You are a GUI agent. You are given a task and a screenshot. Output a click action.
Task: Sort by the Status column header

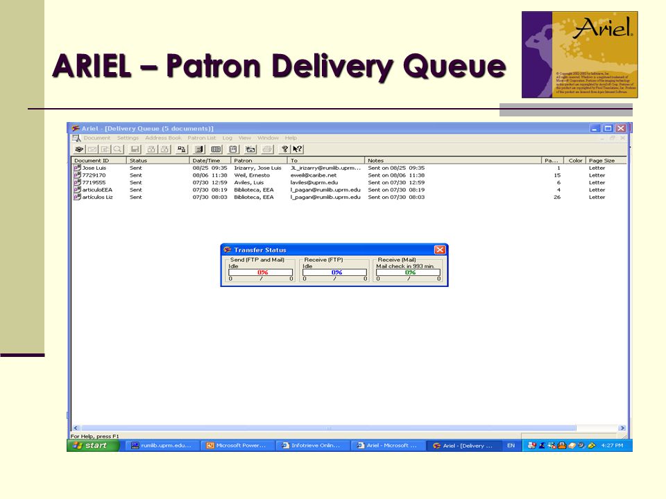point(157,160)
